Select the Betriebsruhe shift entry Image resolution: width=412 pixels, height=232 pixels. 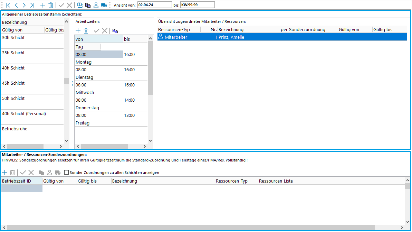(x=15, y=129)
